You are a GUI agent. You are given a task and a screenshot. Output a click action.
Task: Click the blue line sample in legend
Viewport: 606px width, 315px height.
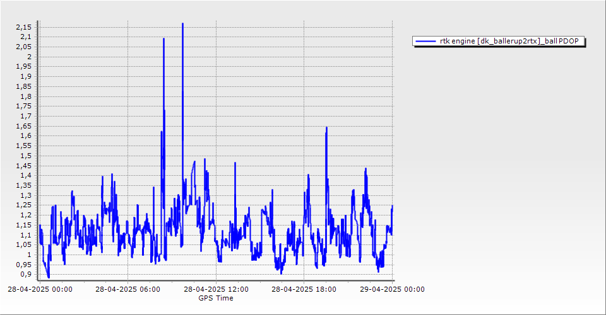(425, 41)
